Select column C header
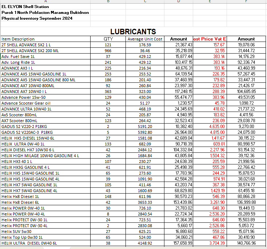 (x=145, y=1)
